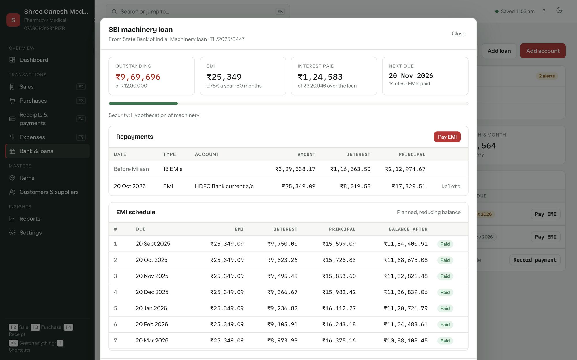577x360 pixels.
Task: Click the Next due 20 Nov 2026 date
Action: click(x=411, y=76)
